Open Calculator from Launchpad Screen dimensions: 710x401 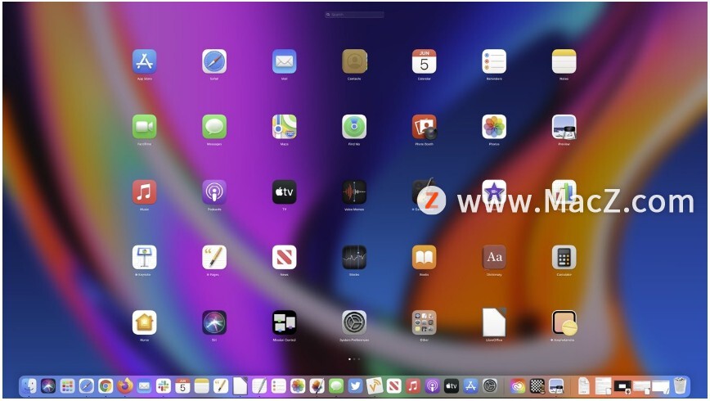point(564,257)
